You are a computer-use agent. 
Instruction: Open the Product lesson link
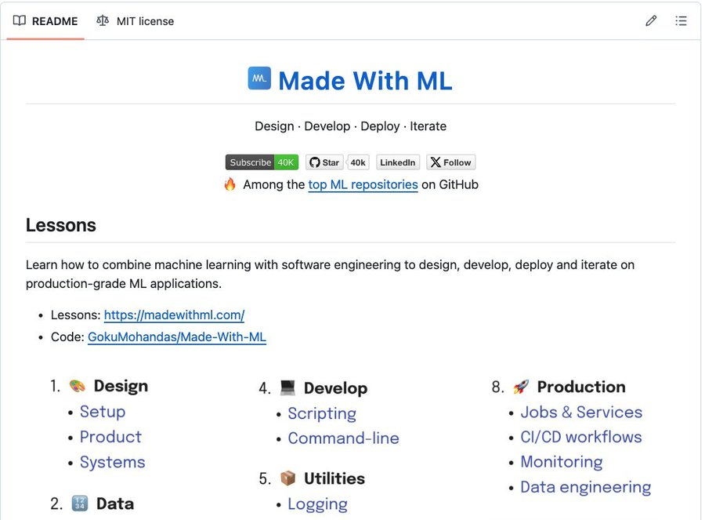point(110,437)
